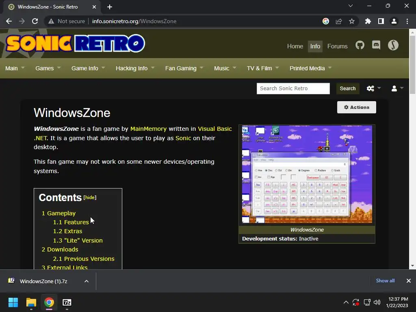The height and width of the screenshot is (312, 416).
Task: Click the Sega Retro S icon
Action: (x=393, y=45)
